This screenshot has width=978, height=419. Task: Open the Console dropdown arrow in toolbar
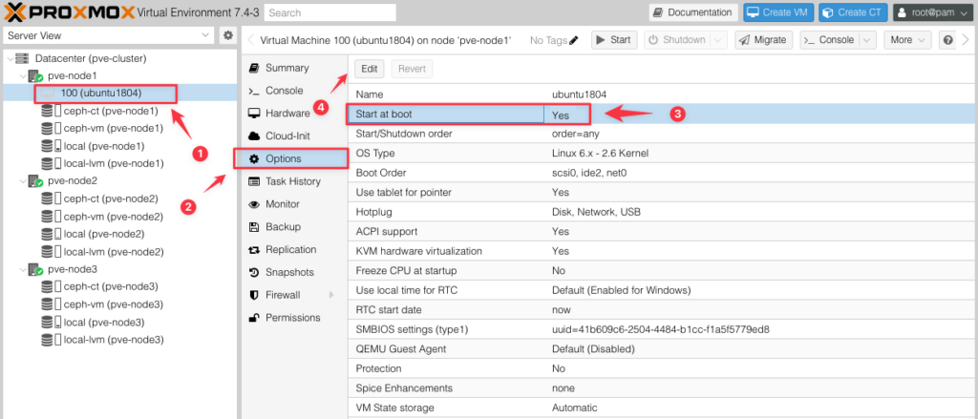[x=867, y=40]
